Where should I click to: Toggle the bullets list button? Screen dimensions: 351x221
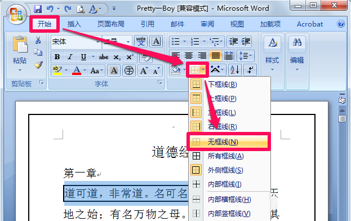point(176,41)
